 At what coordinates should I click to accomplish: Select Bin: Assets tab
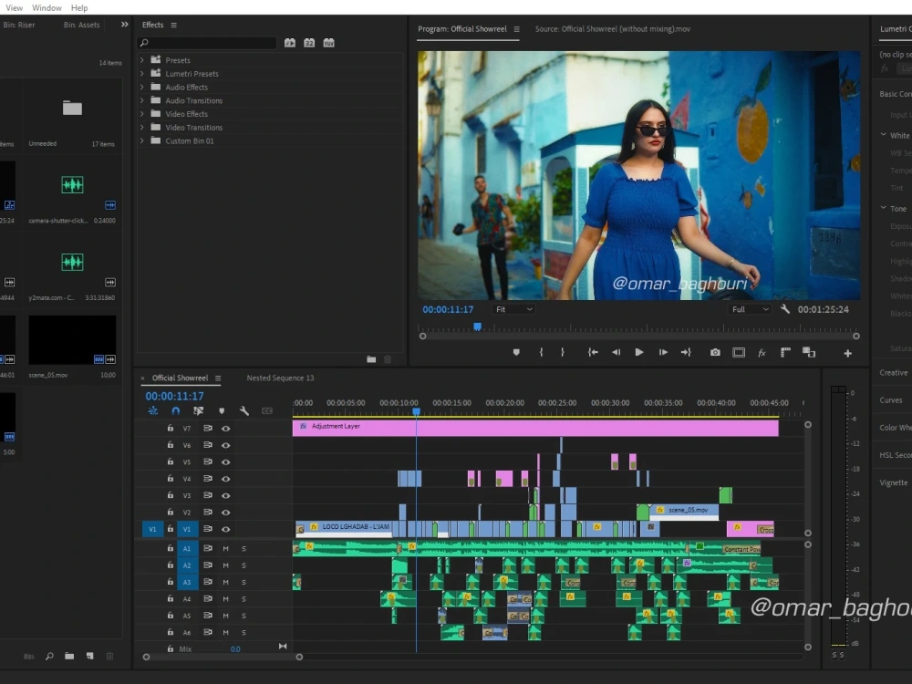tap(81, 25)
